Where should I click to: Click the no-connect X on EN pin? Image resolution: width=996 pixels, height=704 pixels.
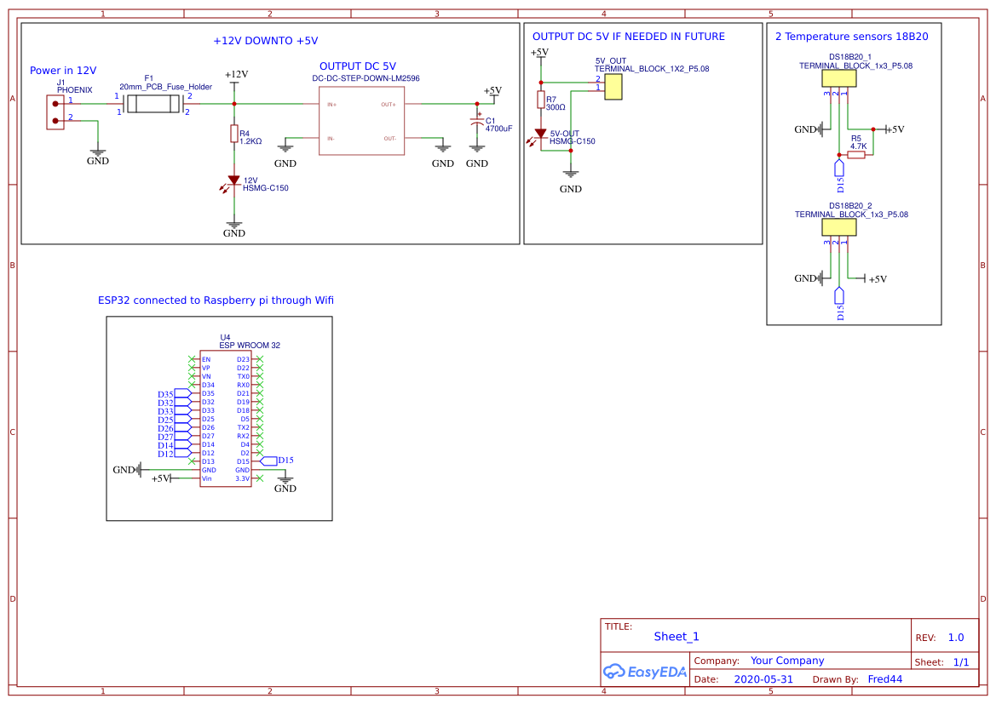[x=192, y=359]
